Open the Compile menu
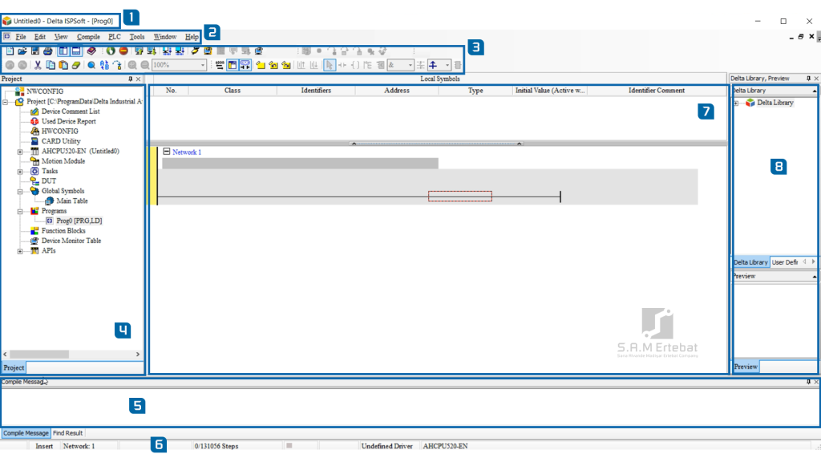The image size is (821, 462). pyautogui.click(x=88, y=37)
